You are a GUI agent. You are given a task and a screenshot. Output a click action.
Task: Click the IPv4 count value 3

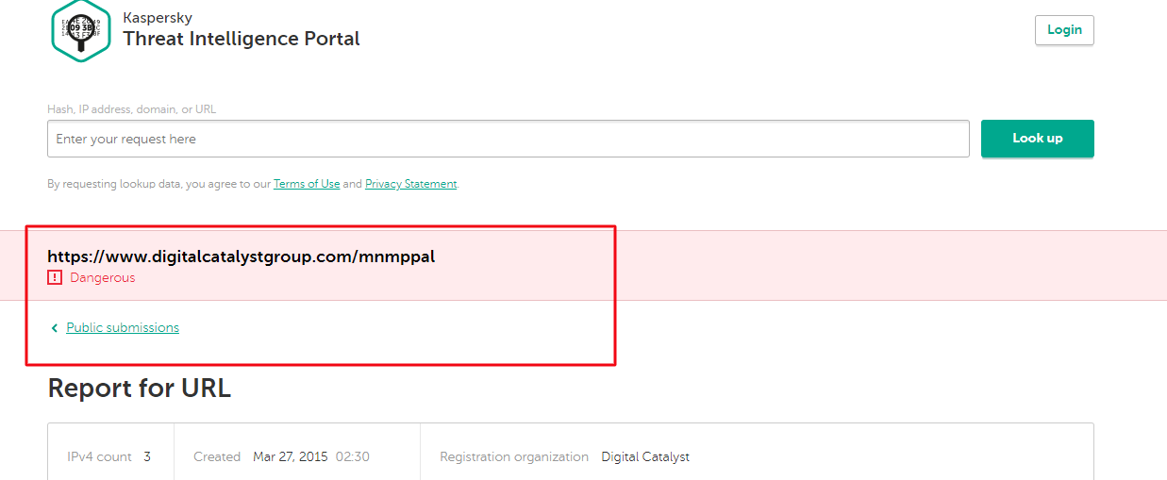click(x=147, y=456)
